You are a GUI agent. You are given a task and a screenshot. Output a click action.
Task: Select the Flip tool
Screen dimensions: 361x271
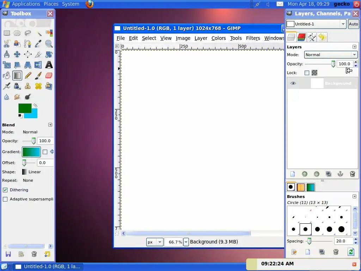coord(38,65)
